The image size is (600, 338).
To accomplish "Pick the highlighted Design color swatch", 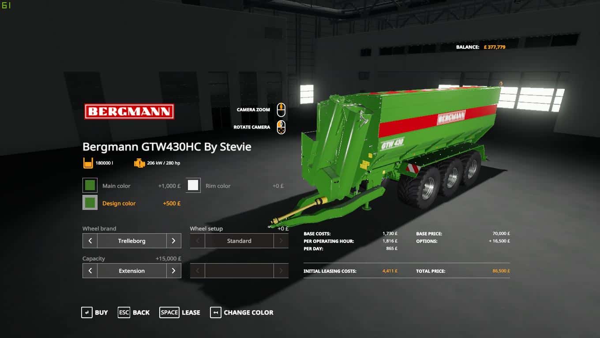I will pyautogui.click(x=90, y=203).
